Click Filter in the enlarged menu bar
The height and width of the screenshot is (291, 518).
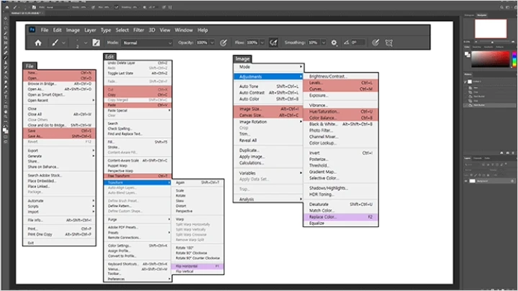(138, 30)
